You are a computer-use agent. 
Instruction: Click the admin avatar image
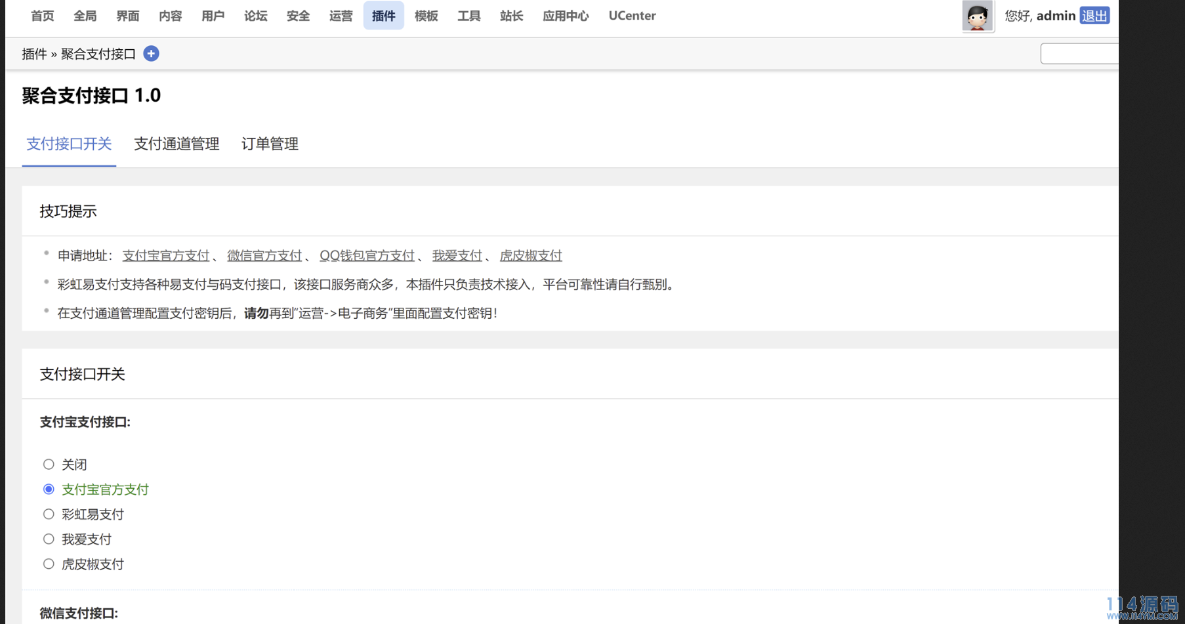(x=977, y=16)
